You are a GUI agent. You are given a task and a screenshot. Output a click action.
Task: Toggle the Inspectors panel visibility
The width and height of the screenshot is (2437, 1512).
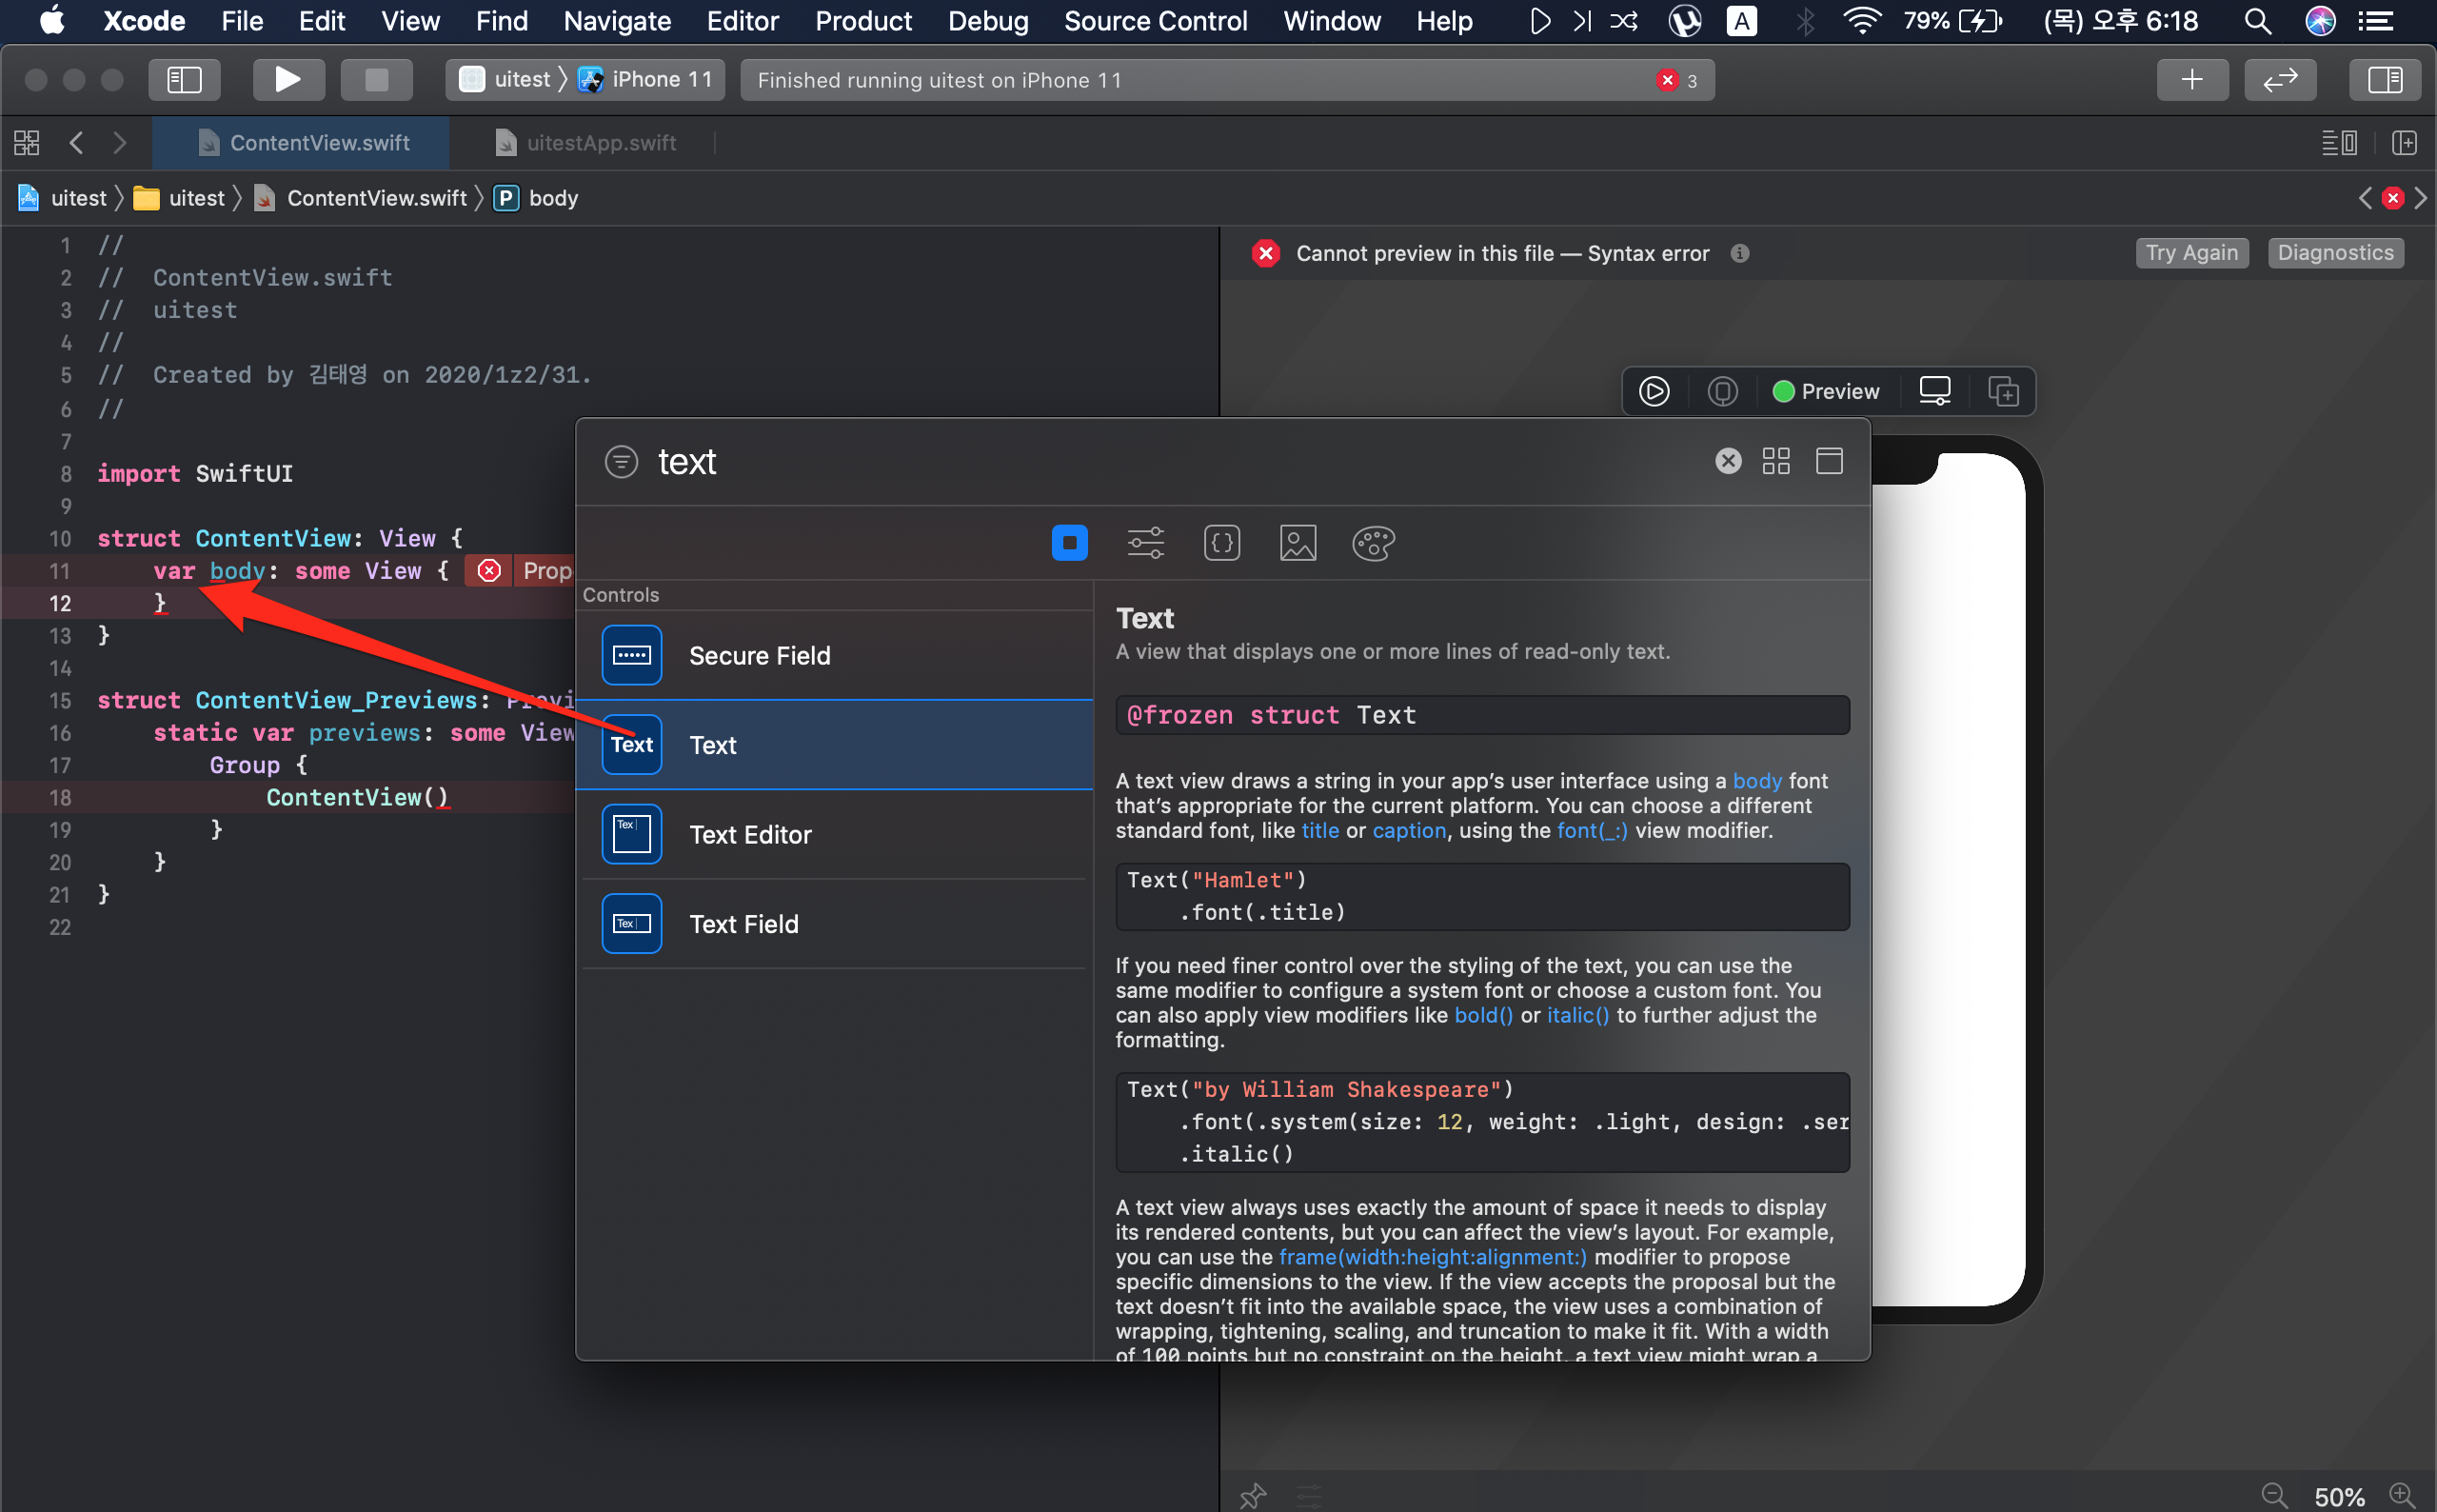[x=2384, y=80]
